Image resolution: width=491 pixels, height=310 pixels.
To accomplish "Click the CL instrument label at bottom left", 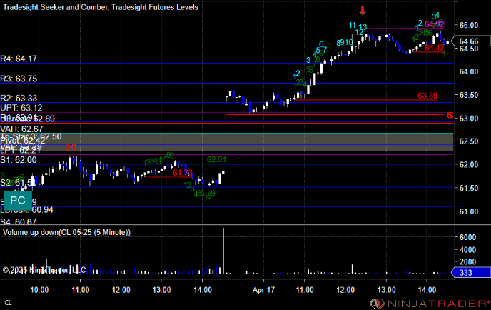I will (x=8, y=303).
